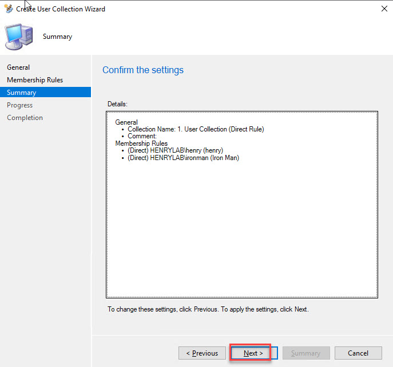
Task: Select the Summary step in sidebar
Action: pyautogui.click(x=22, y=93)
